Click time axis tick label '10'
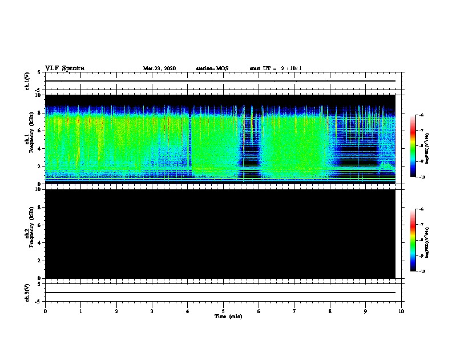This screenshot has width=452, height=349. point(401,311)
